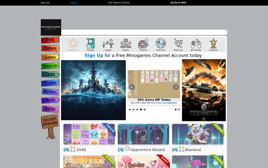Viewport: 268px width, 168px height.
Task: Open the Features globe category
Action: coord(161,44)
